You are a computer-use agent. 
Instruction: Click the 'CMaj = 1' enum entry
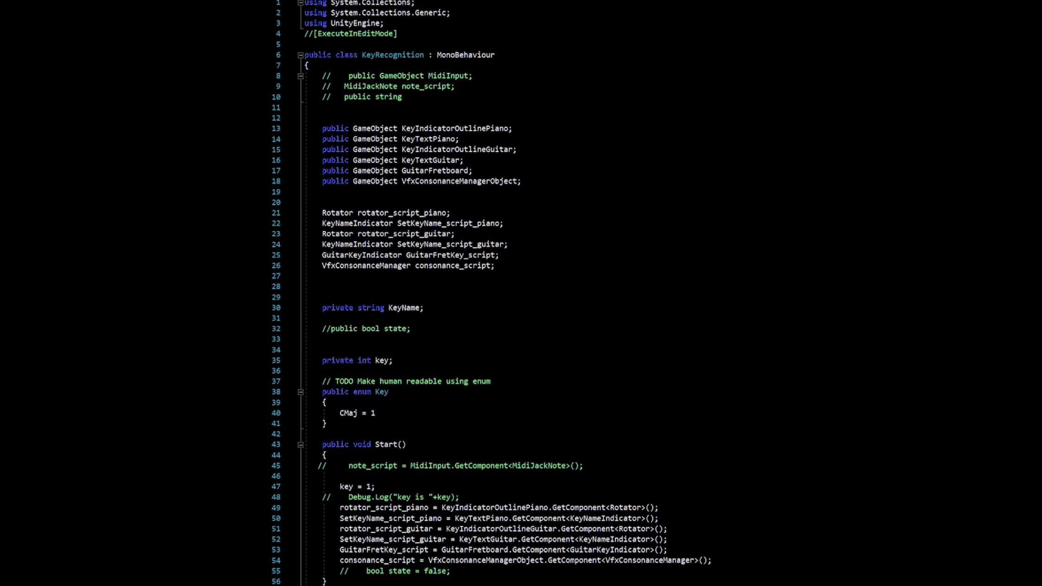[x=357, y=413]
